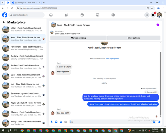Reload the page with refresh icon
The width and height of the screenshot is (166, 133).
pyautogui.click(x=12, y=8)
